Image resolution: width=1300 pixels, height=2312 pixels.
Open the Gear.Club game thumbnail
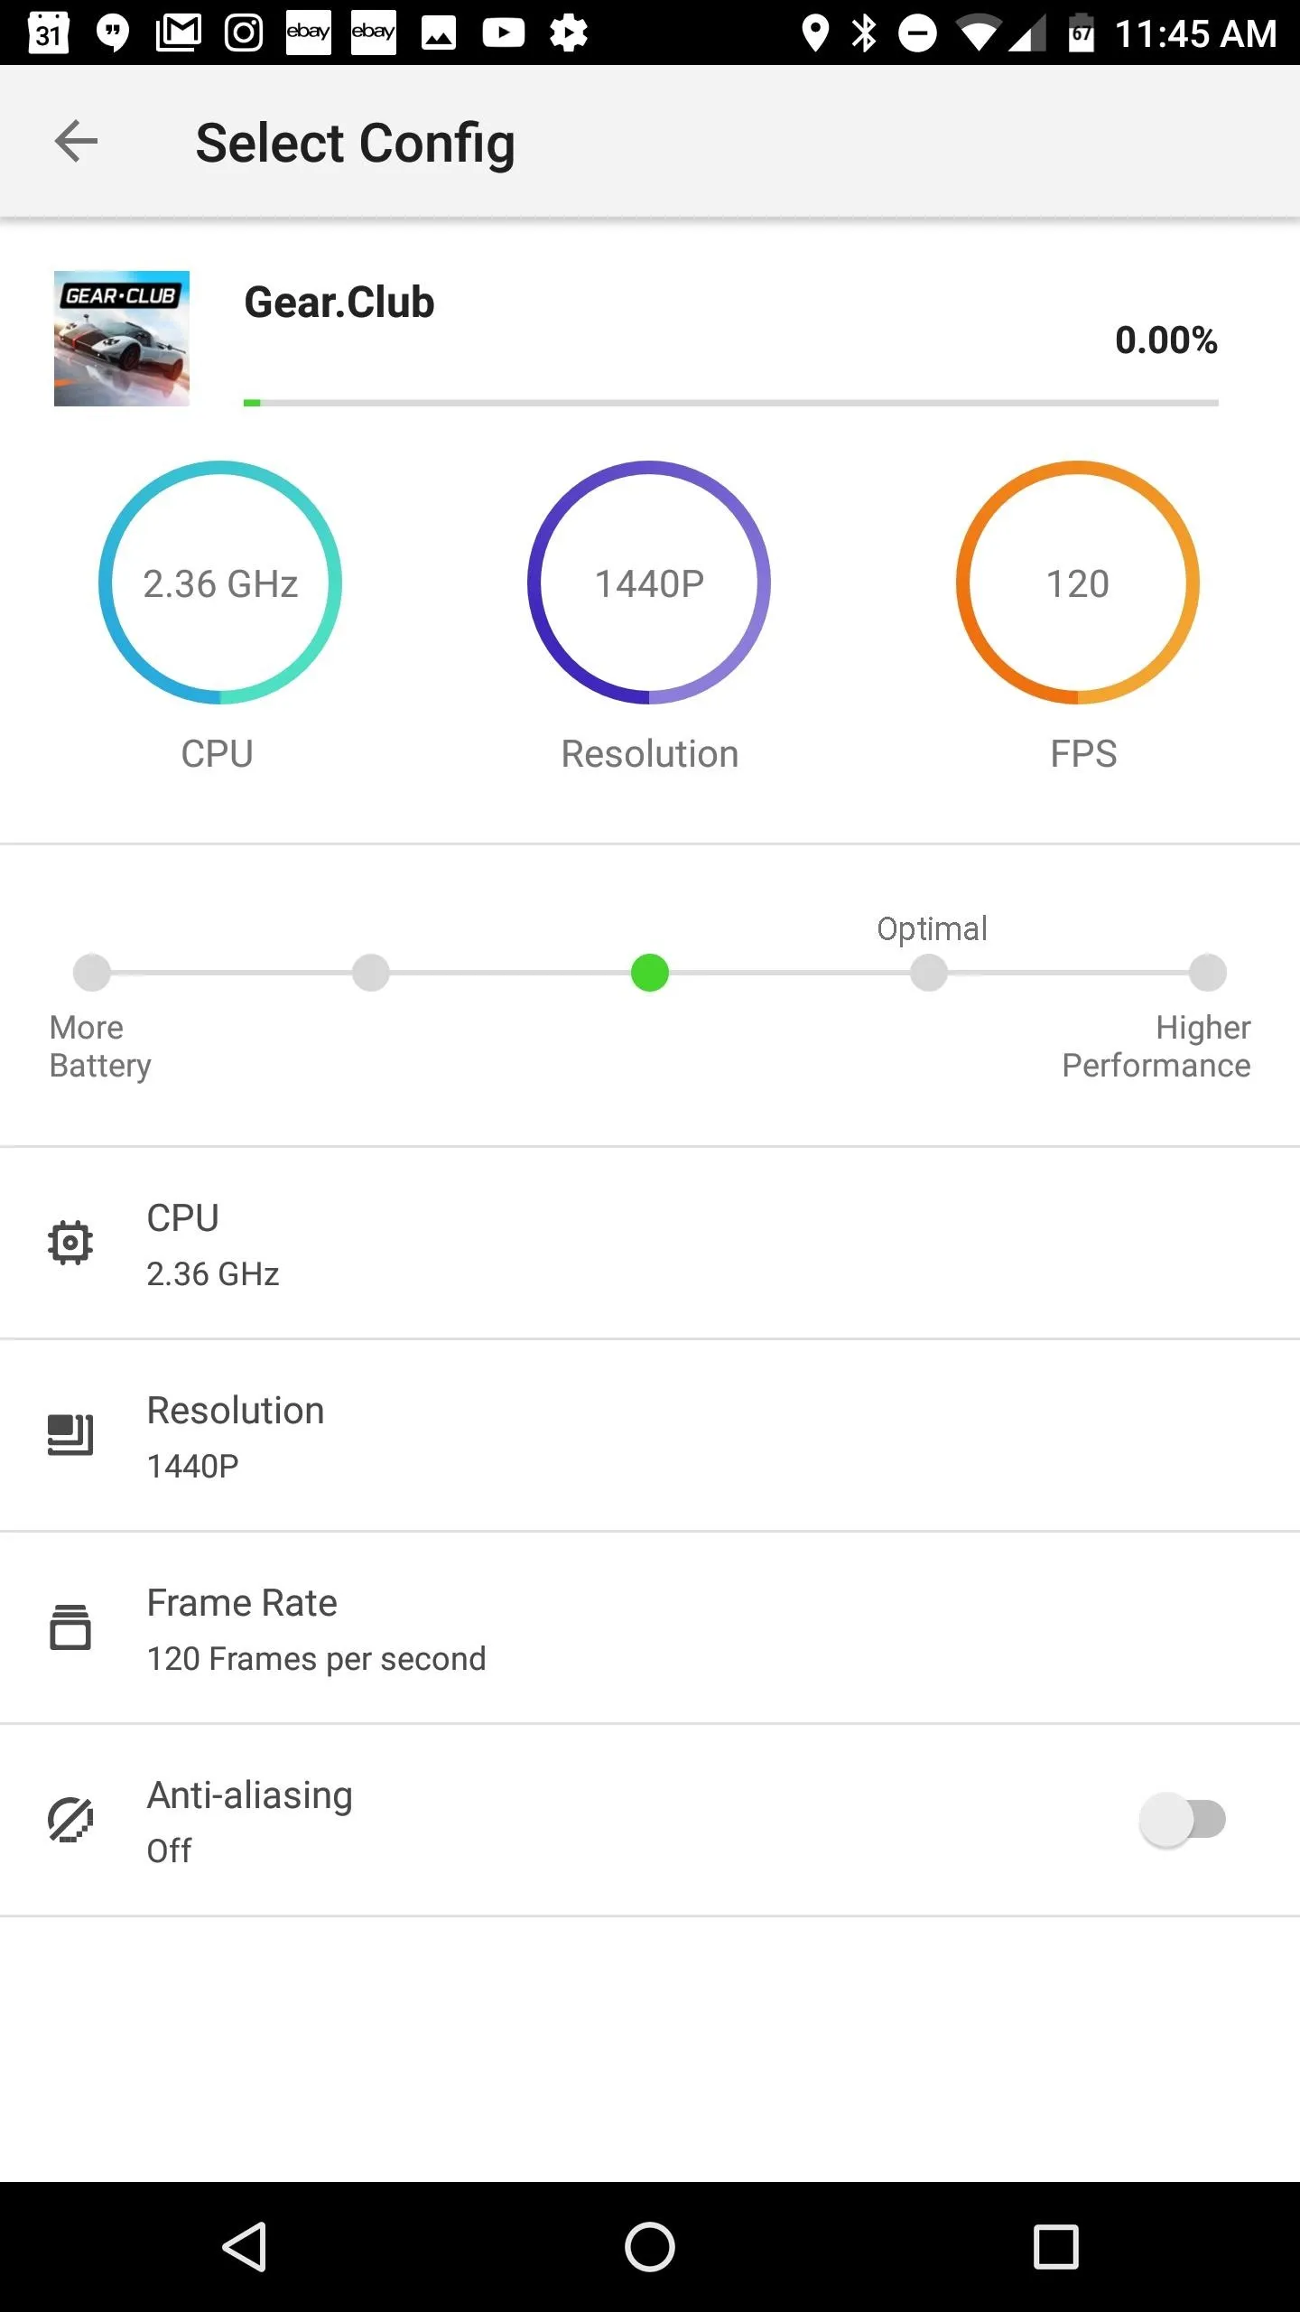[122, 339]
